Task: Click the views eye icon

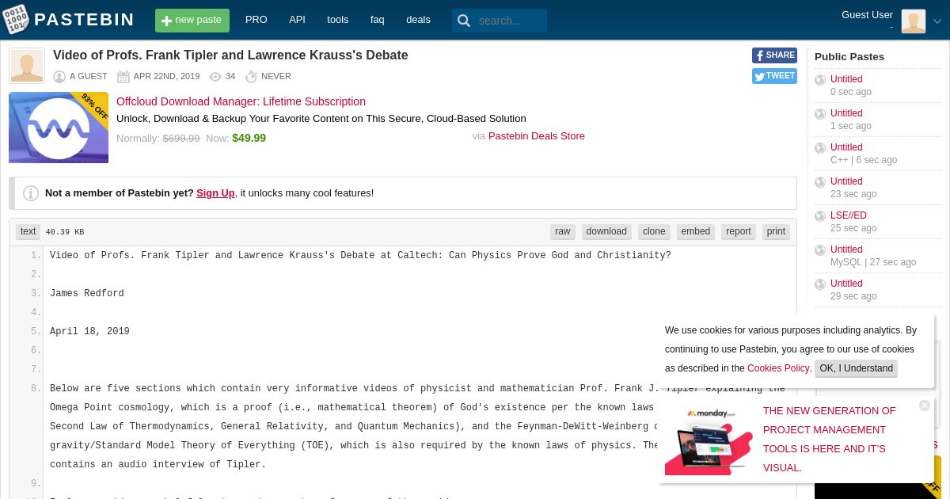Action: (x=215, y=77)
